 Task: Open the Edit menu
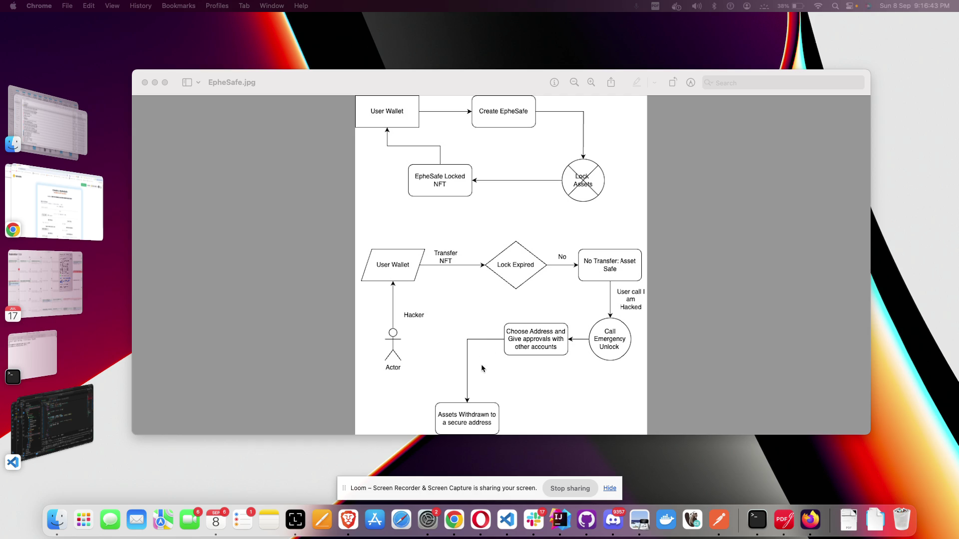click(89, 6)
